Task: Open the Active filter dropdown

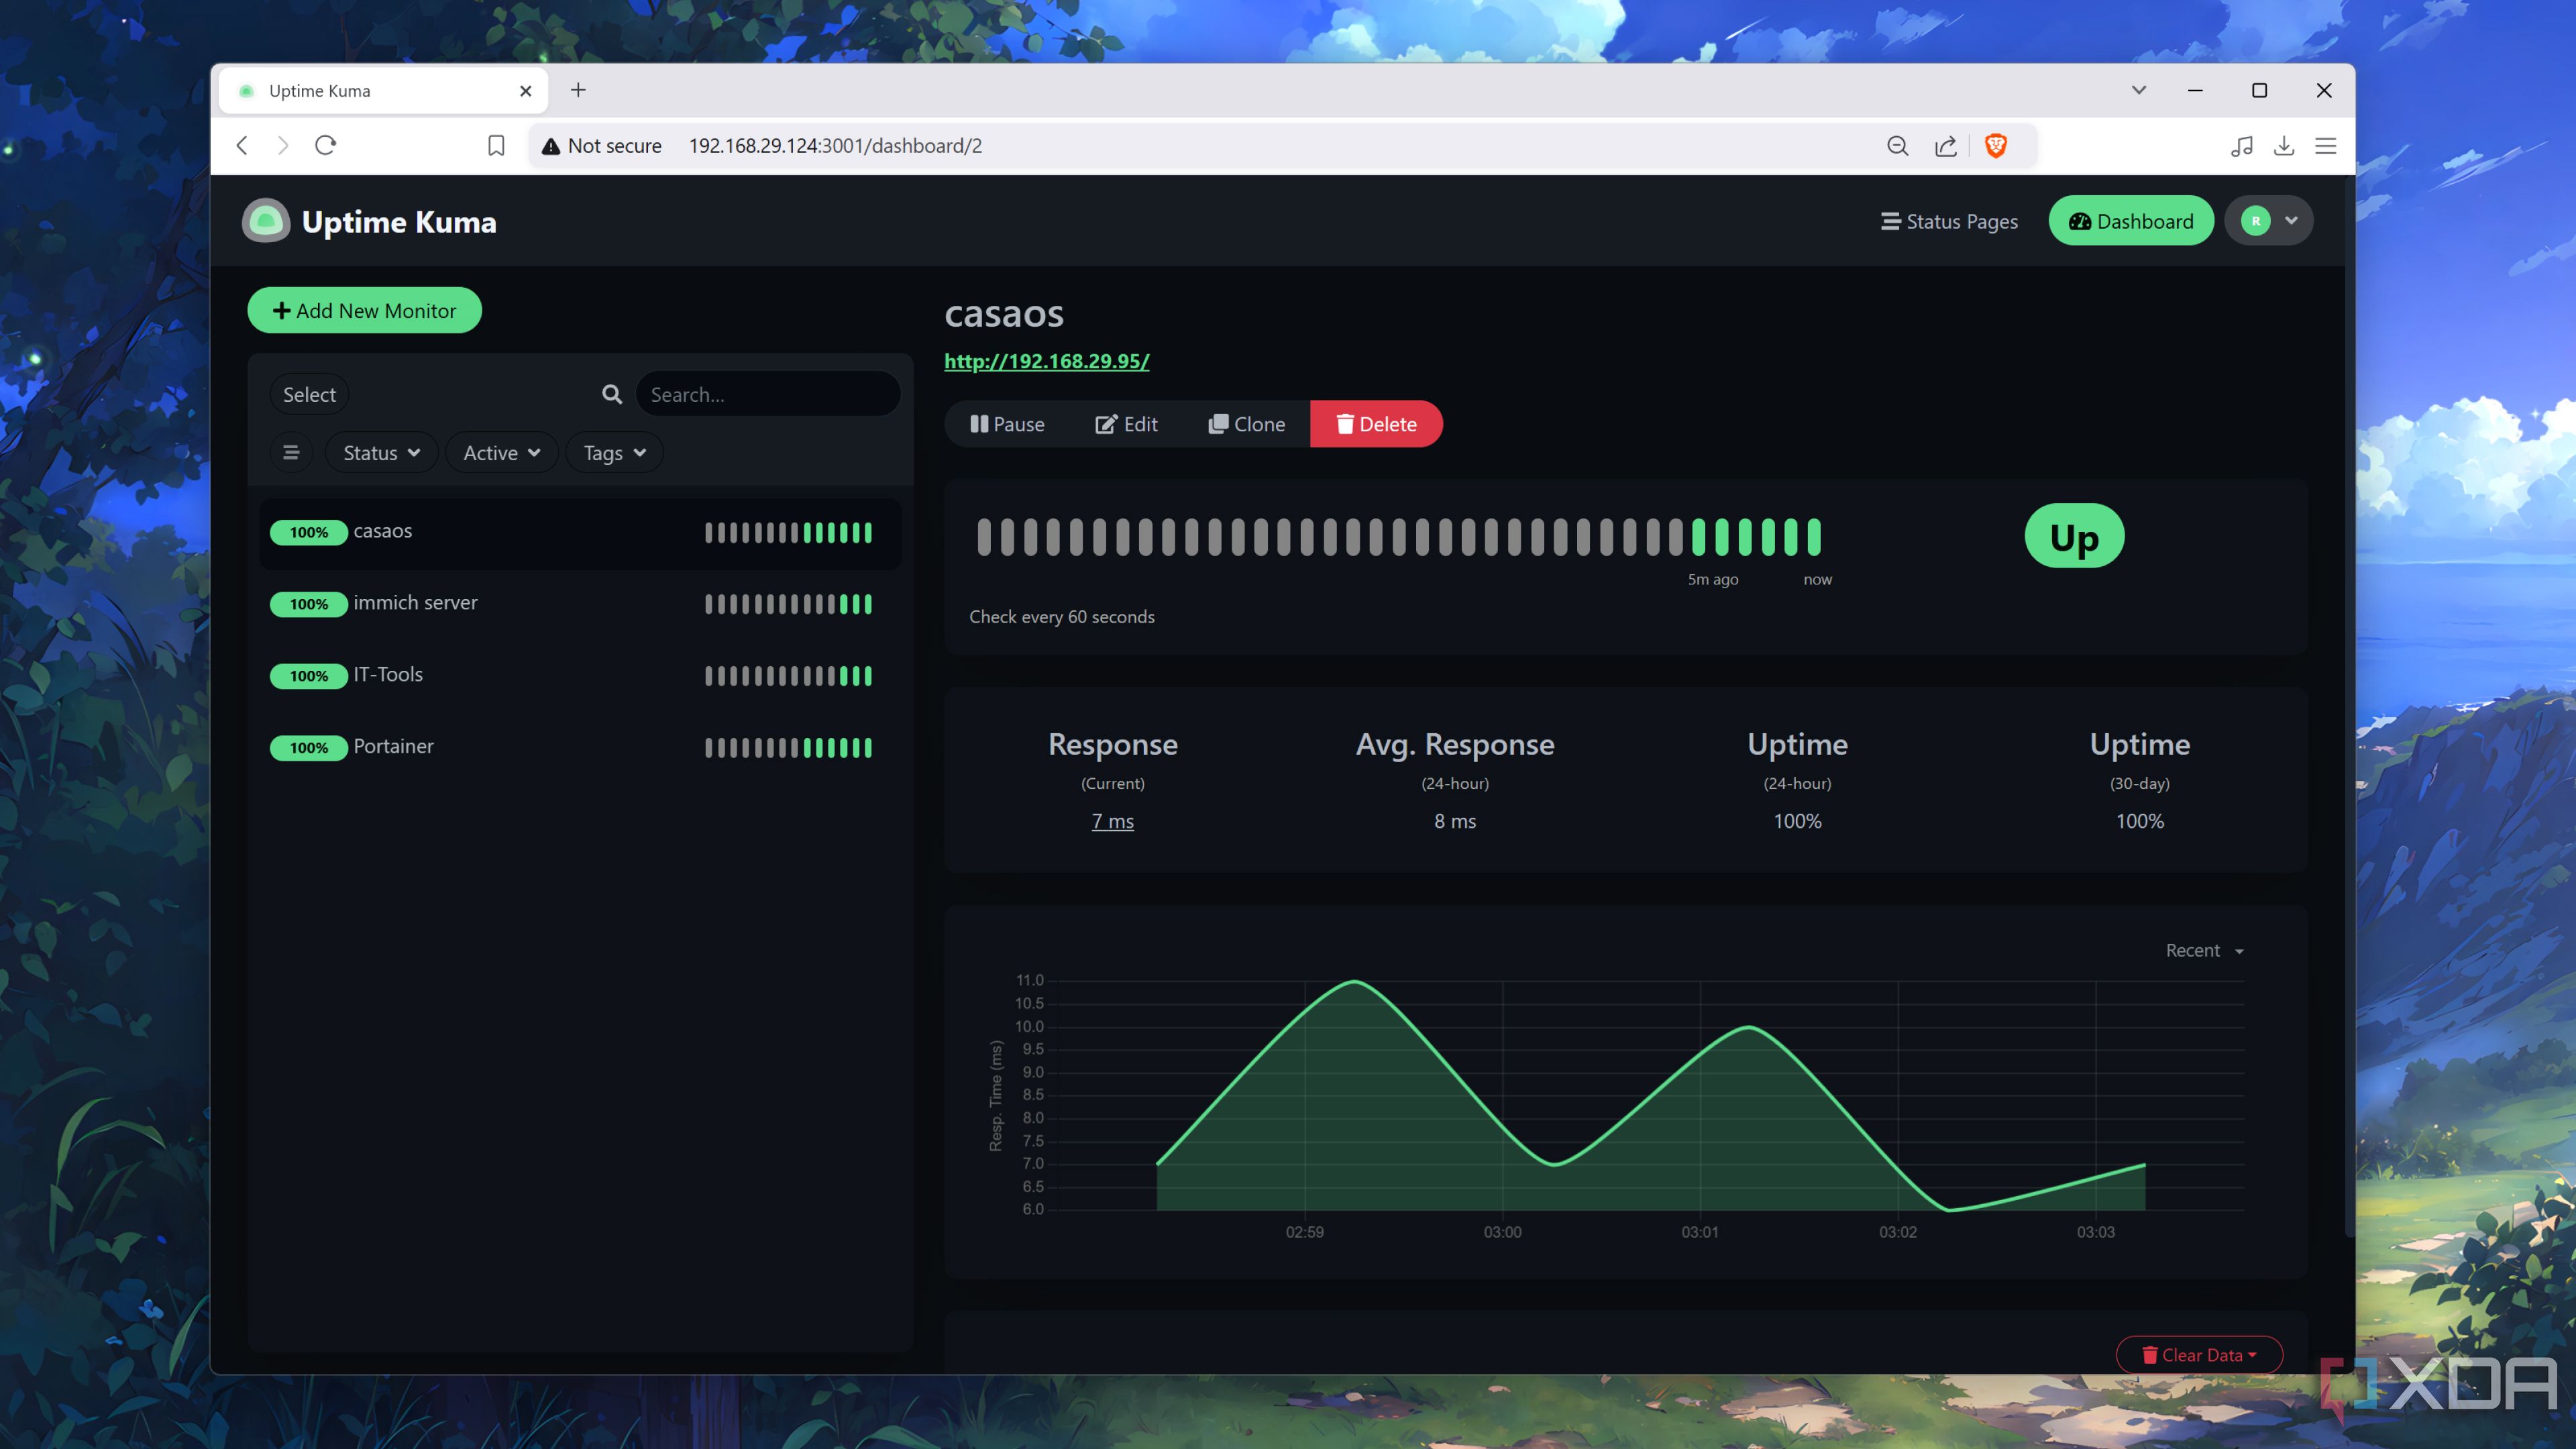Action: coord(501,452)
